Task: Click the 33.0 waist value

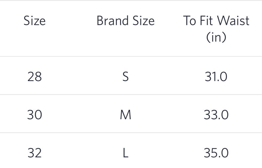Action: 216,115
